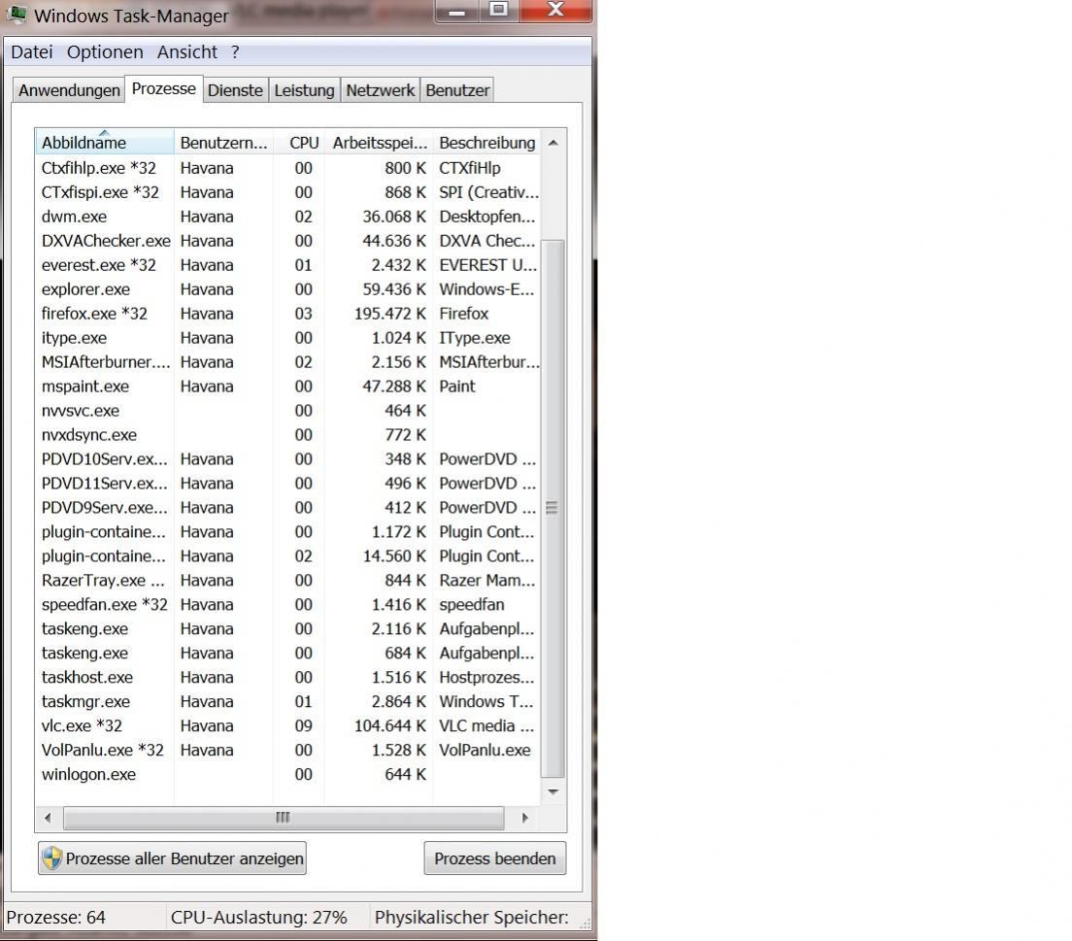Select plugin-container row using 14.560 K
1072x941 pixels.
287,556
